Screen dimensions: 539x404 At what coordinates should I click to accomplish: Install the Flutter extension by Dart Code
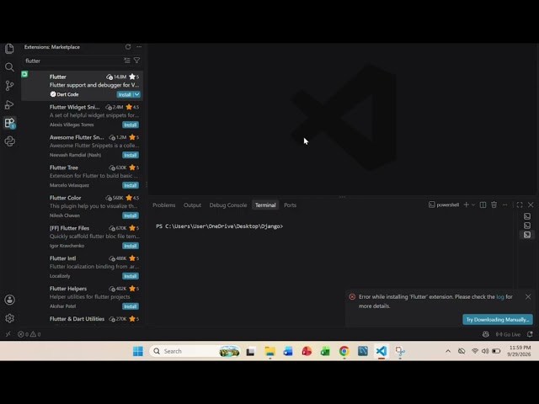tap(125, 94)
